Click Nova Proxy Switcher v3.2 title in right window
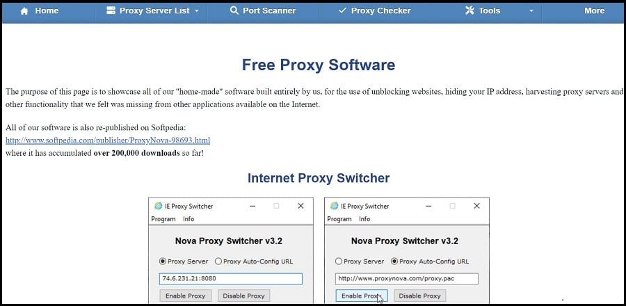This screenshot has height=306, width=626. coord(405,241)
